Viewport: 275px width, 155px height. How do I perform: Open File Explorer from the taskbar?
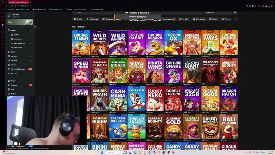(140, 152)
